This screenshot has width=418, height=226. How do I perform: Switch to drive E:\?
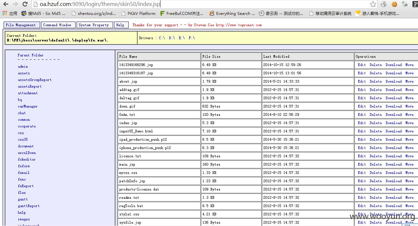click(x=182, y=38)
